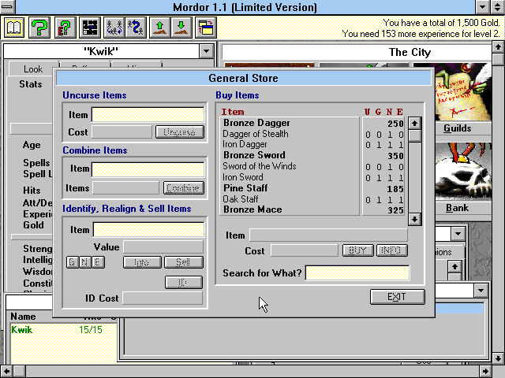Click the INFO button beside BUY
The width and height of the screenshot is (505, 378).
(391, 250)
